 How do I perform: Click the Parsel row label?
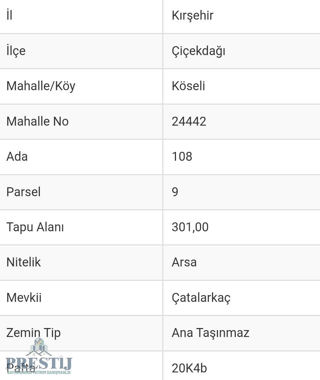pos(23,192)
